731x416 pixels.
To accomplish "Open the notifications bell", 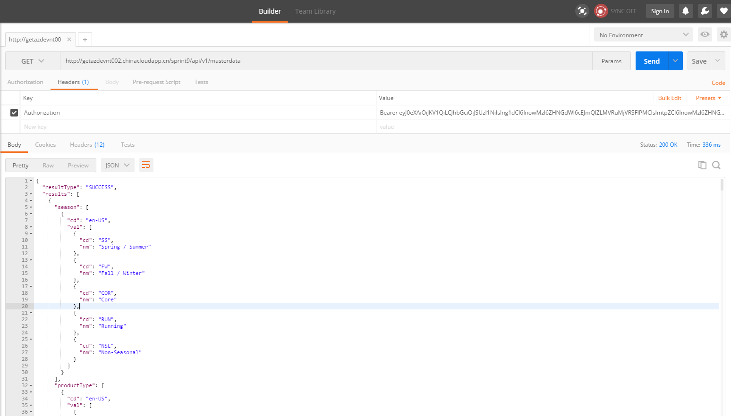I will pos(686,11).
